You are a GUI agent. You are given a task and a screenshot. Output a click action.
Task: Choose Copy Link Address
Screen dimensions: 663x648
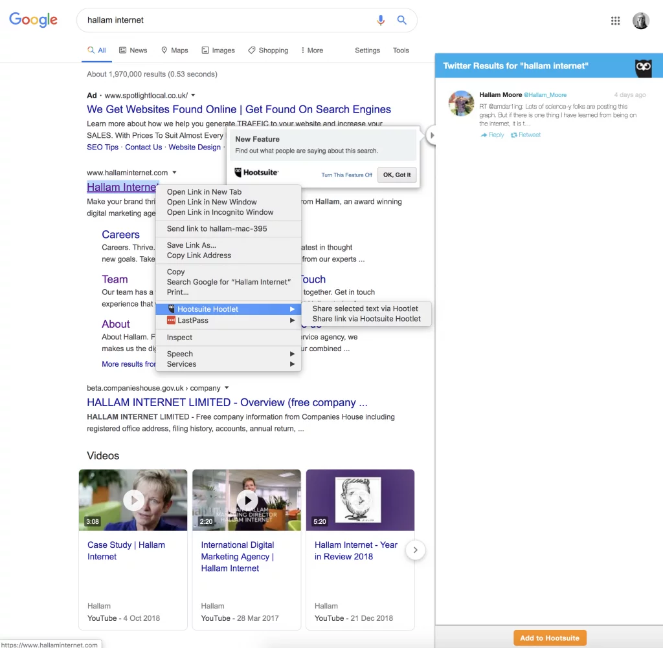click(x=229, y=255)
